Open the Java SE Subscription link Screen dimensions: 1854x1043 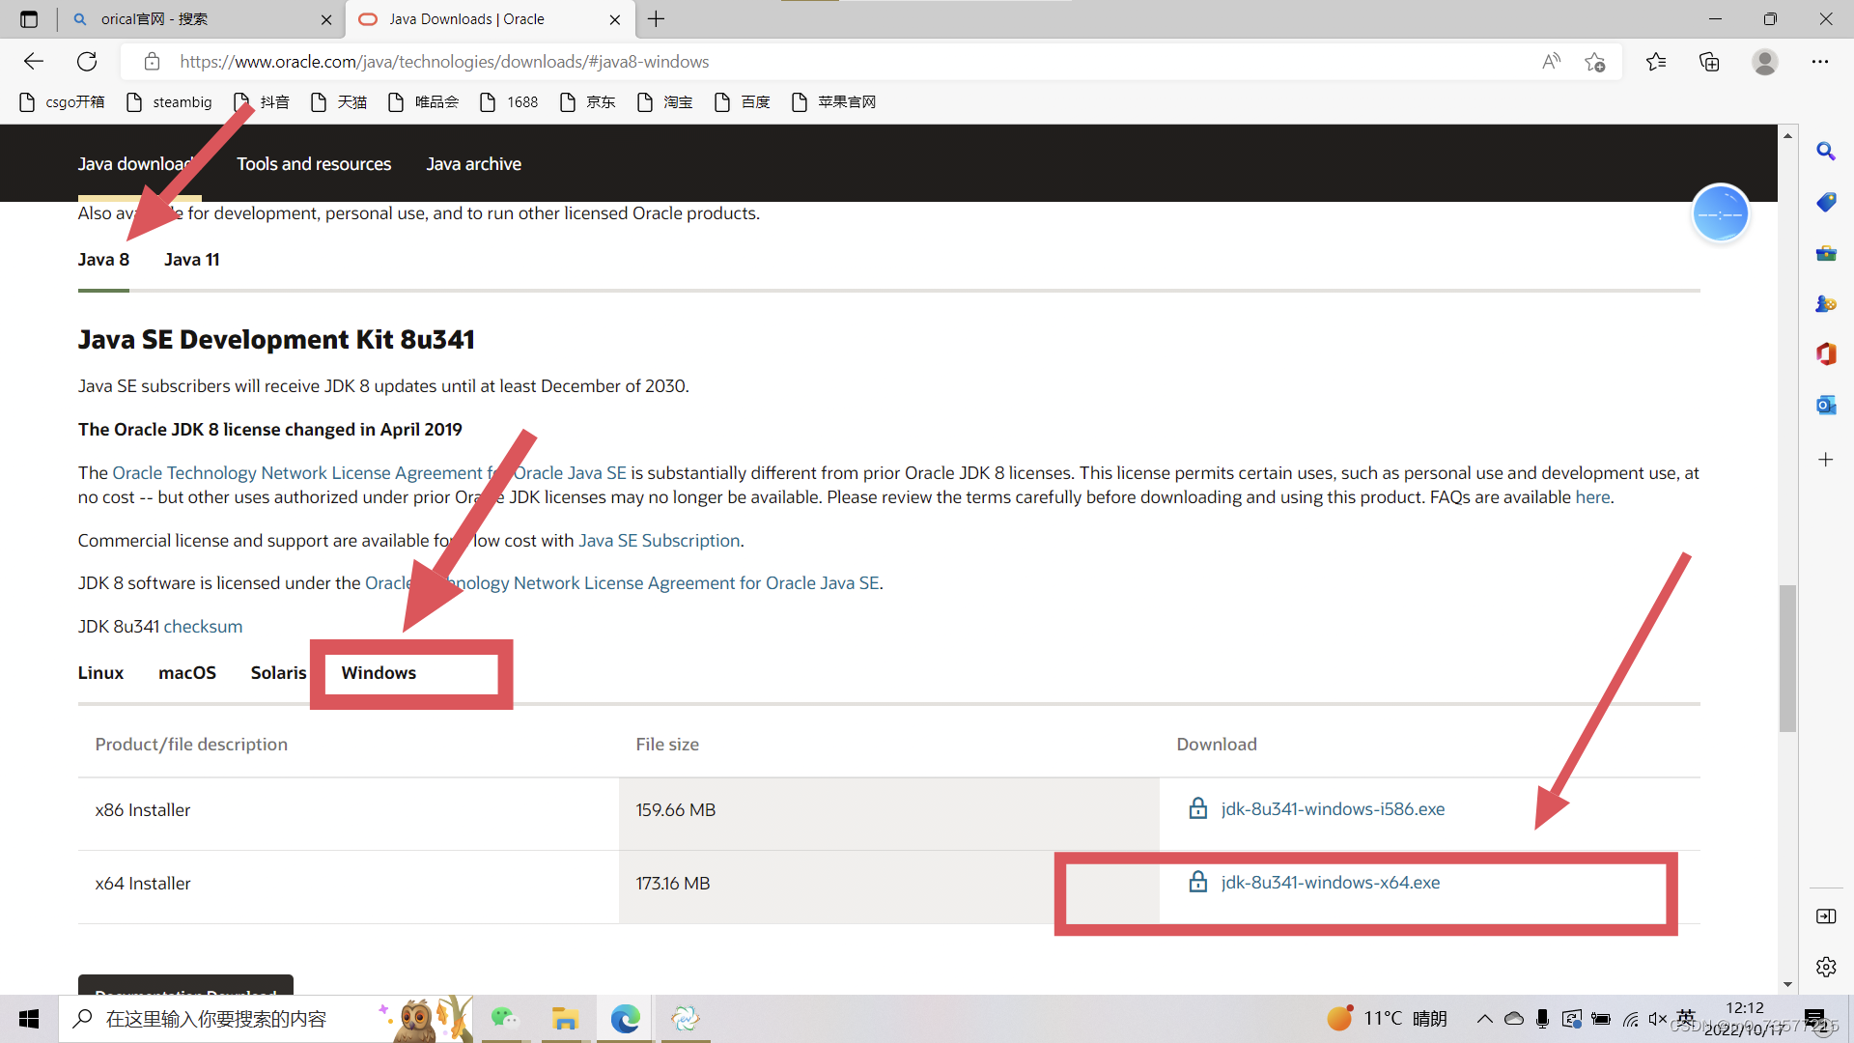[x=659, y=541]
